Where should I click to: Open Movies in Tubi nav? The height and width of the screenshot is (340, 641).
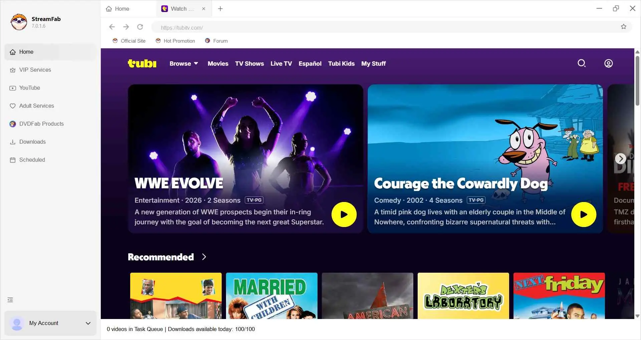218,64
